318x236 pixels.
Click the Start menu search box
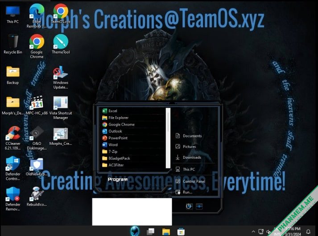pyautogui.click(x=132, y=211)
